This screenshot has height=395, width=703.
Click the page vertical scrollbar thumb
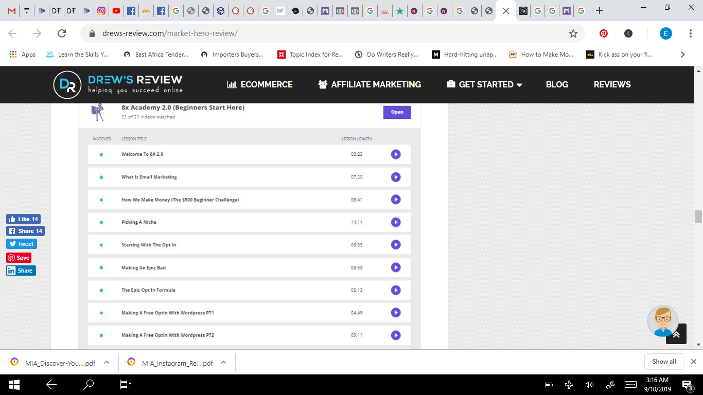(x=698, y=217)
